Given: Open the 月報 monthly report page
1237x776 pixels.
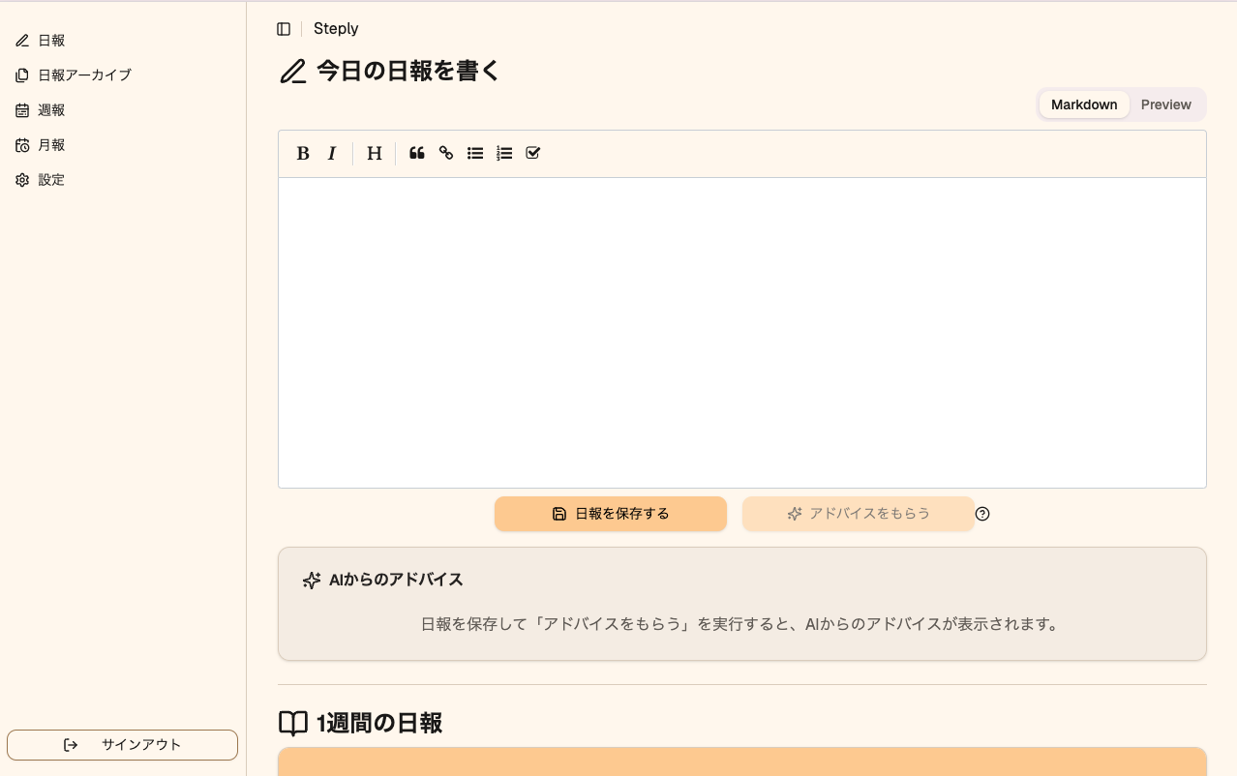Looking at the screenshot, I should (x=51, y=145).
